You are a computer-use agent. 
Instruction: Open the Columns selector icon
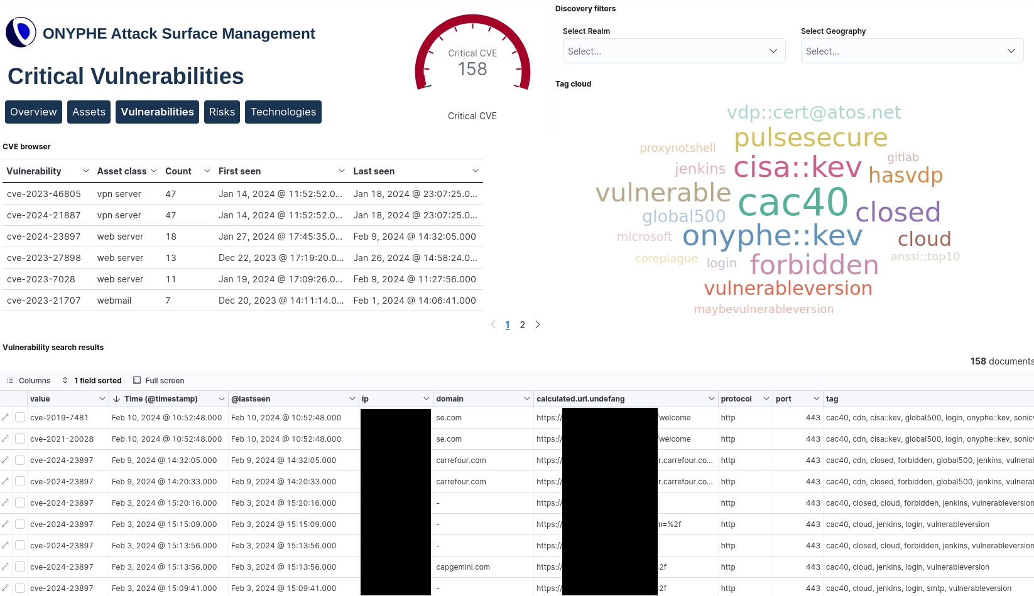click(10, 380)
